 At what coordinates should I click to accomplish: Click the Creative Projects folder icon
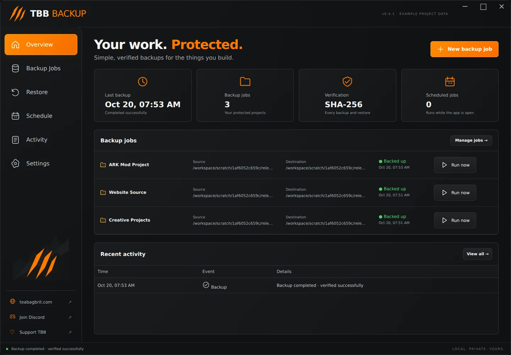pyautogui.click(x=103, y=220)
